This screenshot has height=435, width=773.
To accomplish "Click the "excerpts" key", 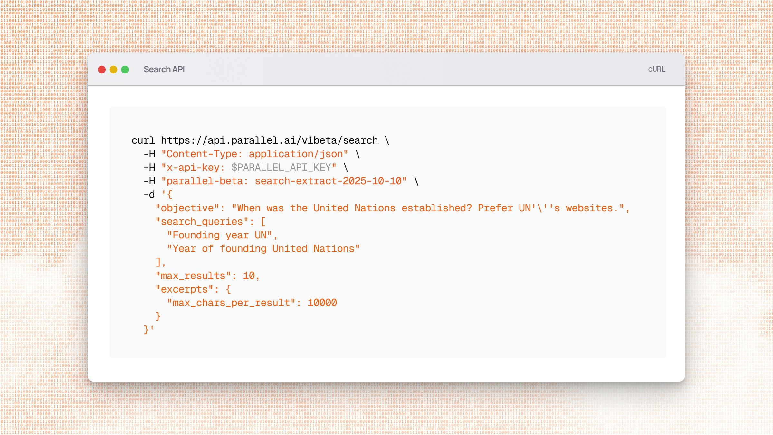I will pos(184,289).
